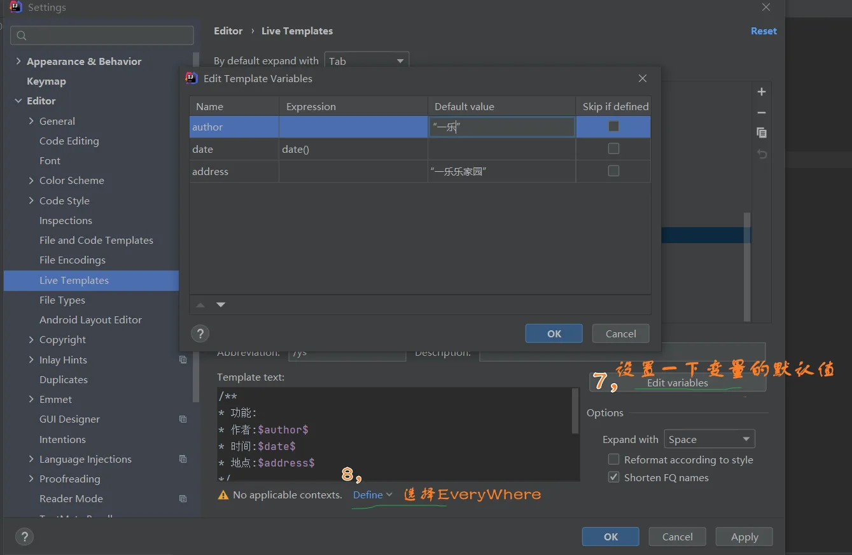
Task: Move the variable up with the up arrow
Action: point(200,305)
